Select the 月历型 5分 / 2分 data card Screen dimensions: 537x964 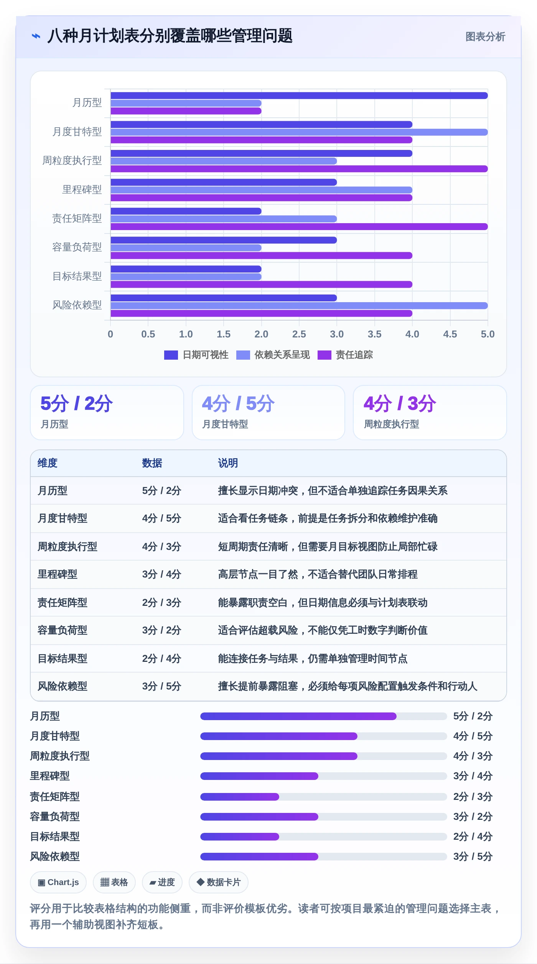coord(107,413)
